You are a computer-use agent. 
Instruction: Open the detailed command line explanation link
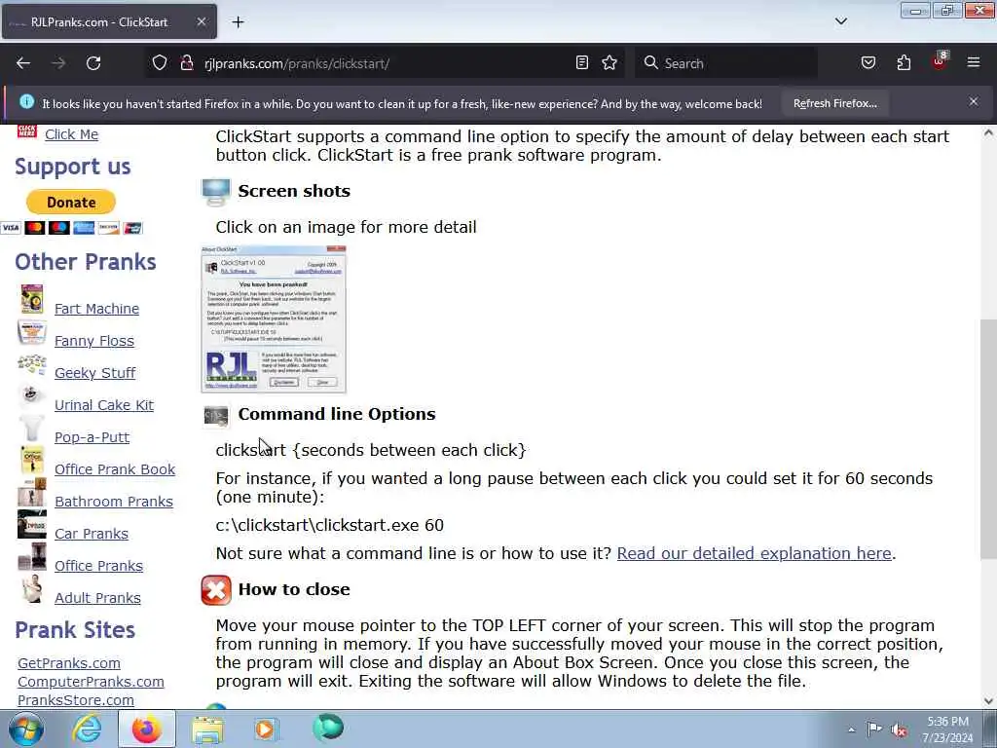tap(755, 553)
